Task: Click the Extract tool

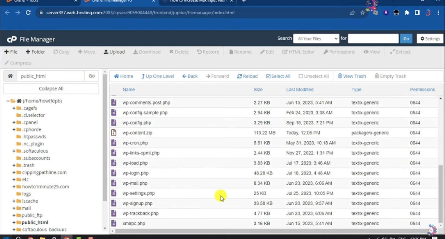Action: (x=400, y=52)
